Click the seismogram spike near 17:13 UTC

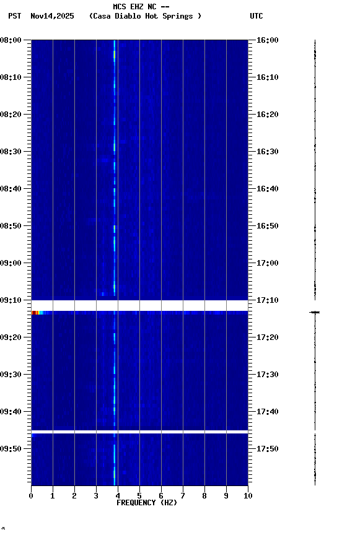315,312
